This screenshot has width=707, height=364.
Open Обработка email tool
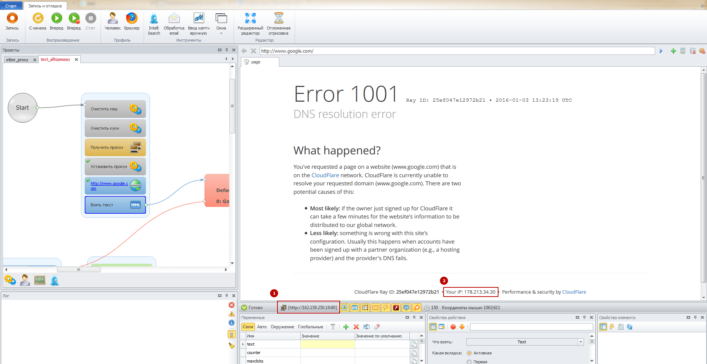pyautogui.click(x=174, y=24)
